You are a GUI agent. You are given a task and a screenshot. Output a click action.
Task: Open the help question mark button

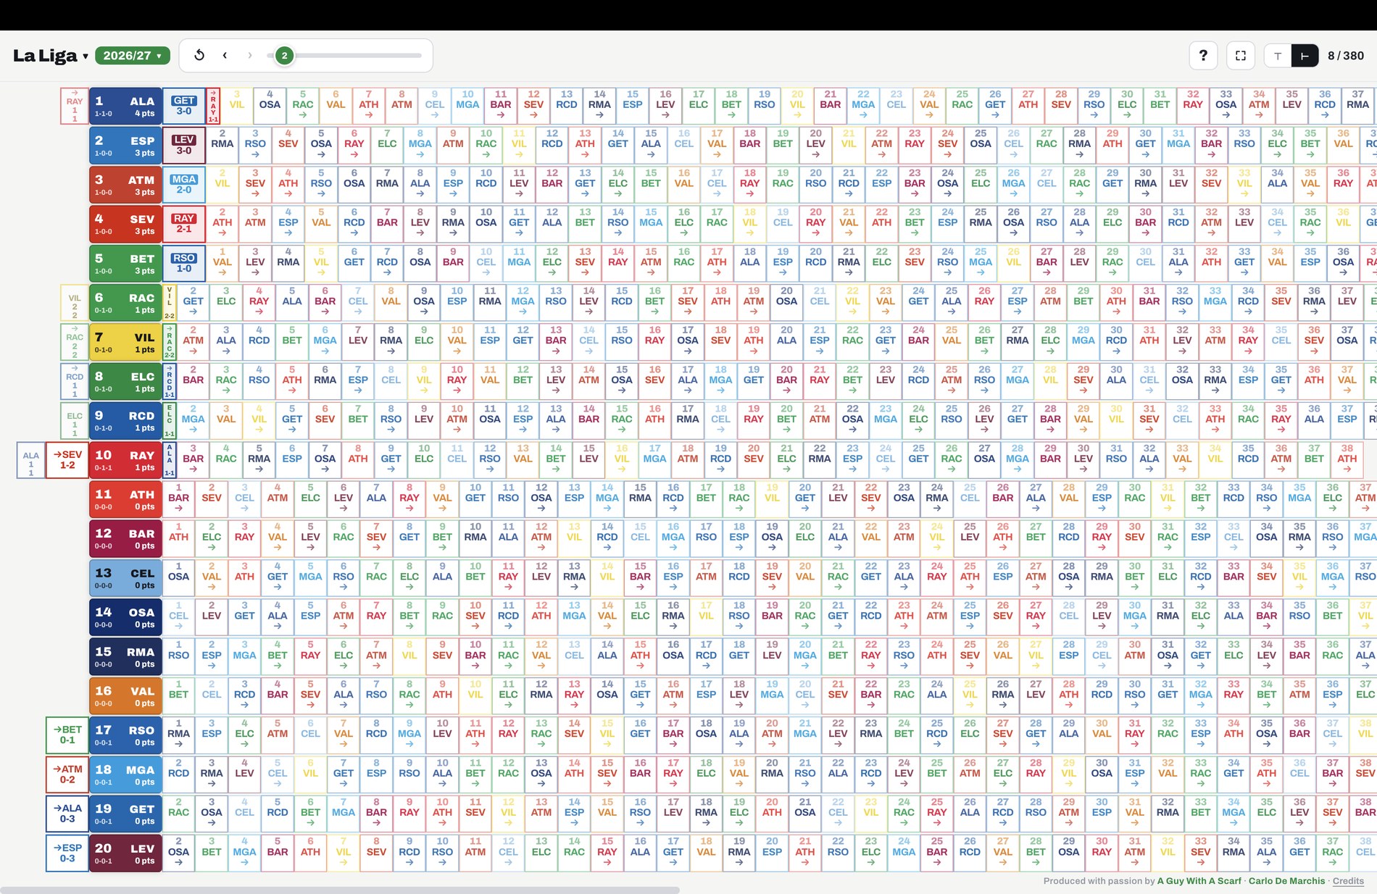(1203, 55)
